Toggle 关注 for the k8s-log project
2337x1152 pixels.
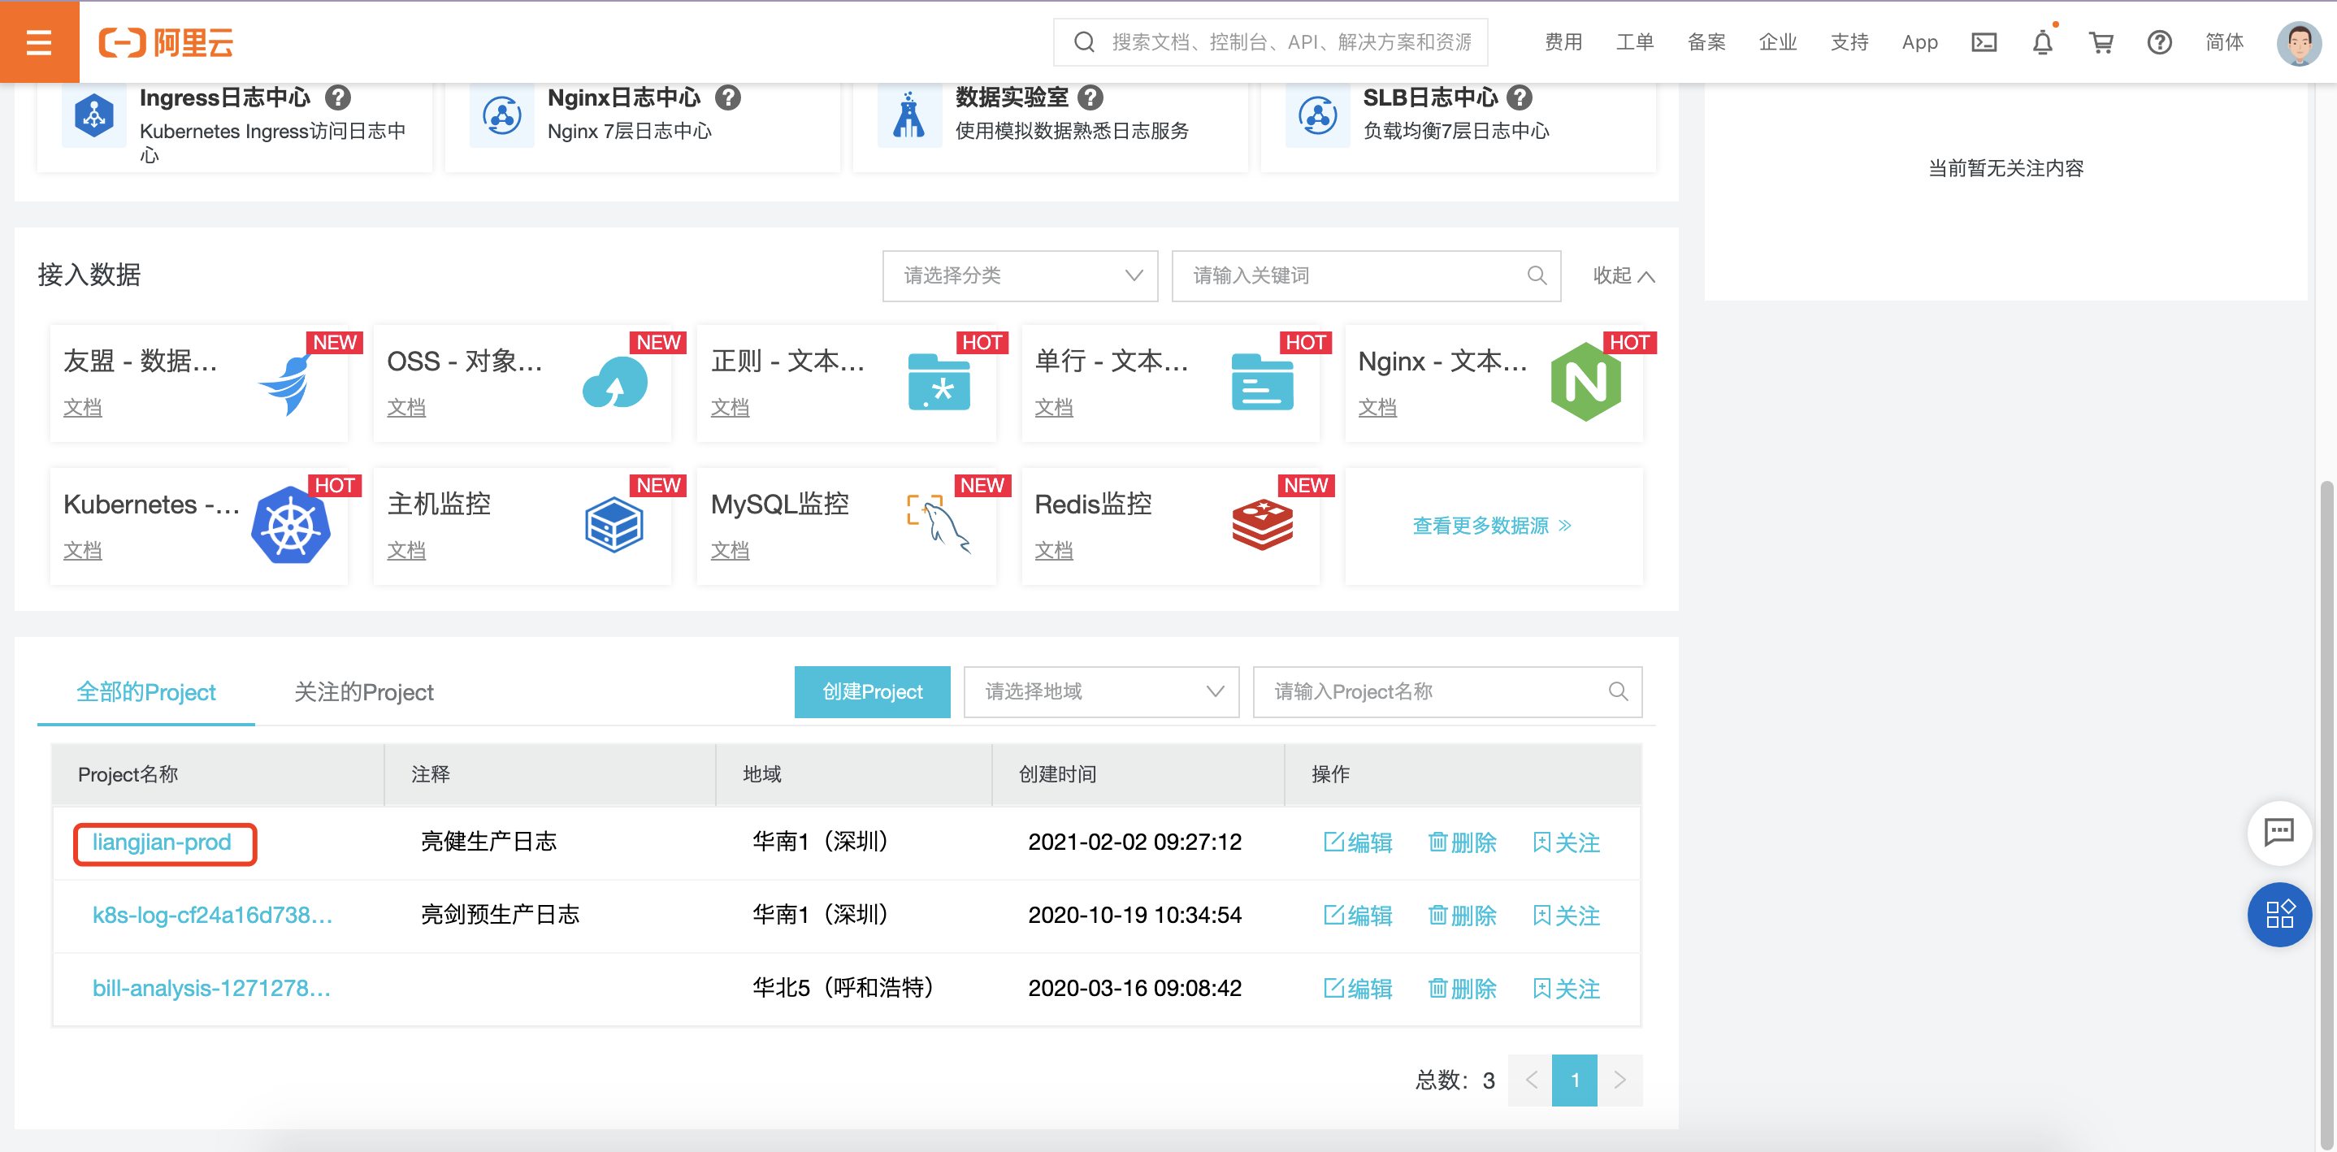[1566, 916]
